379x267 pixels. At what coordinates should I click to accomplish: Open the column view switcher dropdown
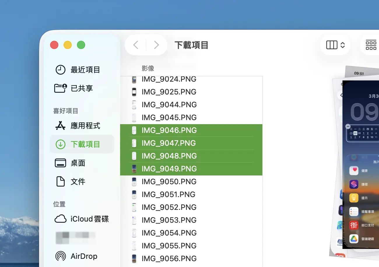coord(335,45)
